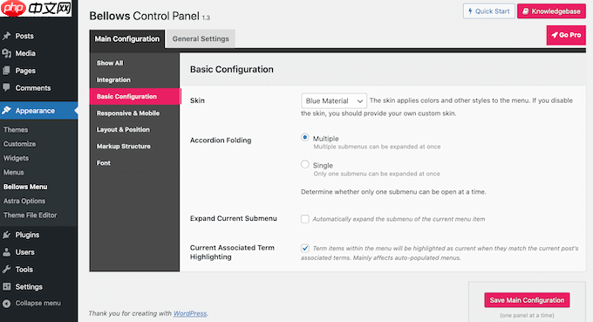Open Media via its camera icon
Screen dimensions: 593x322
click(6, 53)
